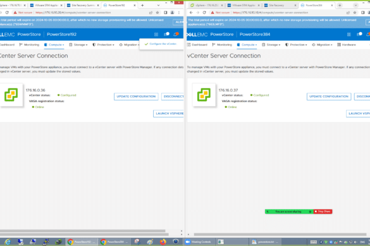Open Protection dropdown in PowerStore192 window

click(103, 45)
